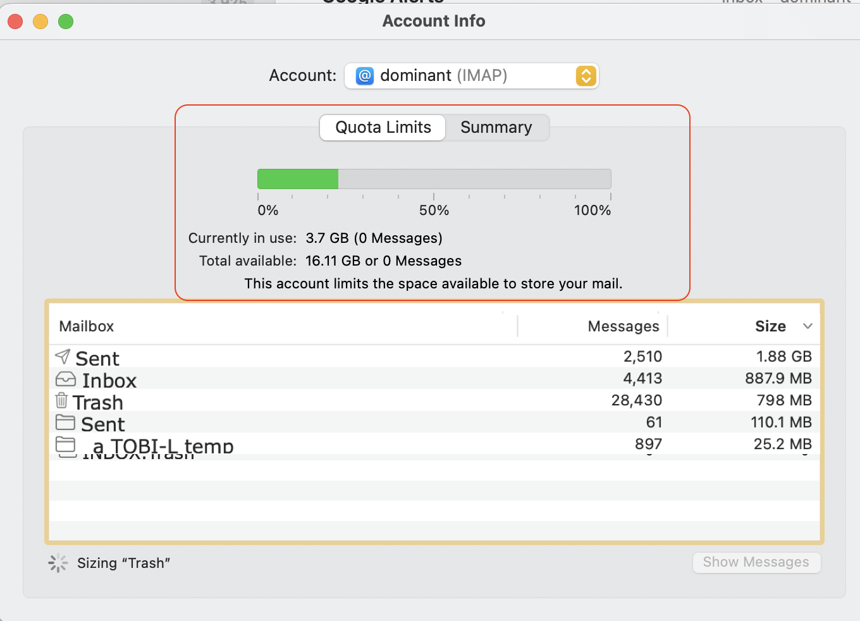This screenshot has height=621, width=860.
Task: Open the Account selector showing dominant (IMAP)
Action: (x=471, y=76)
